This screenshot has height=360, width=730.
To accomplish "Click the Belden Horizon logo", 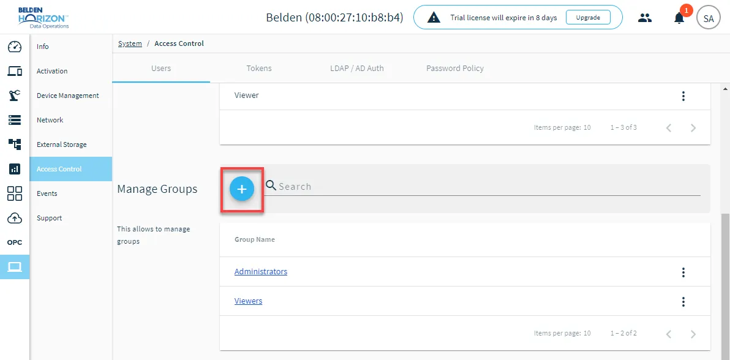I will (43, 18).
